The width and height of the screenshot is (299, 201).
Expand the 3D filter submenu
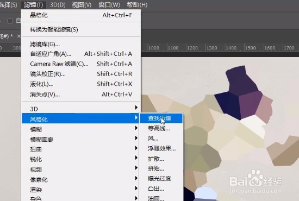[x=81, y=109]
